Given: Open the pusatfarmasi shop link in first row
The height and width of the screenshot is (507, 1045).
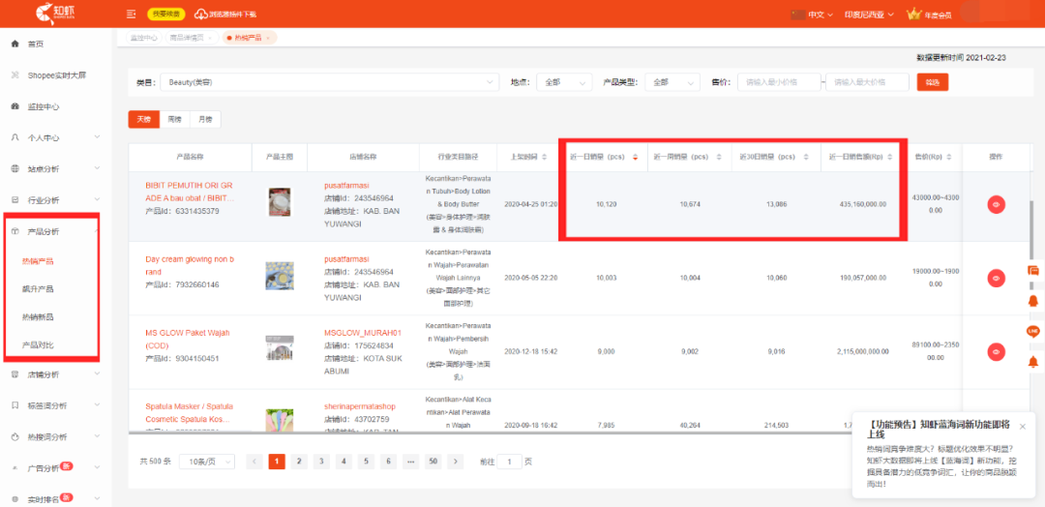Looking at the screenshot, I should tap(346, 185).
